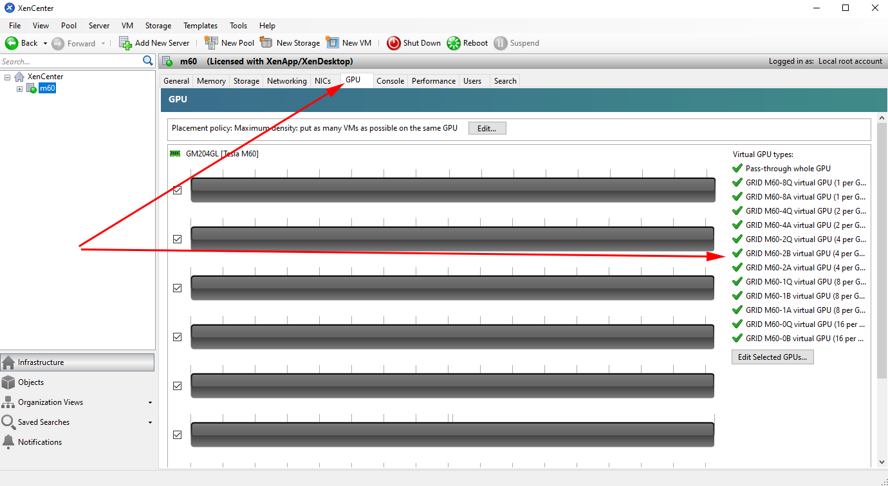
Task: Click the New VM icon
Action: pos(332,42)
